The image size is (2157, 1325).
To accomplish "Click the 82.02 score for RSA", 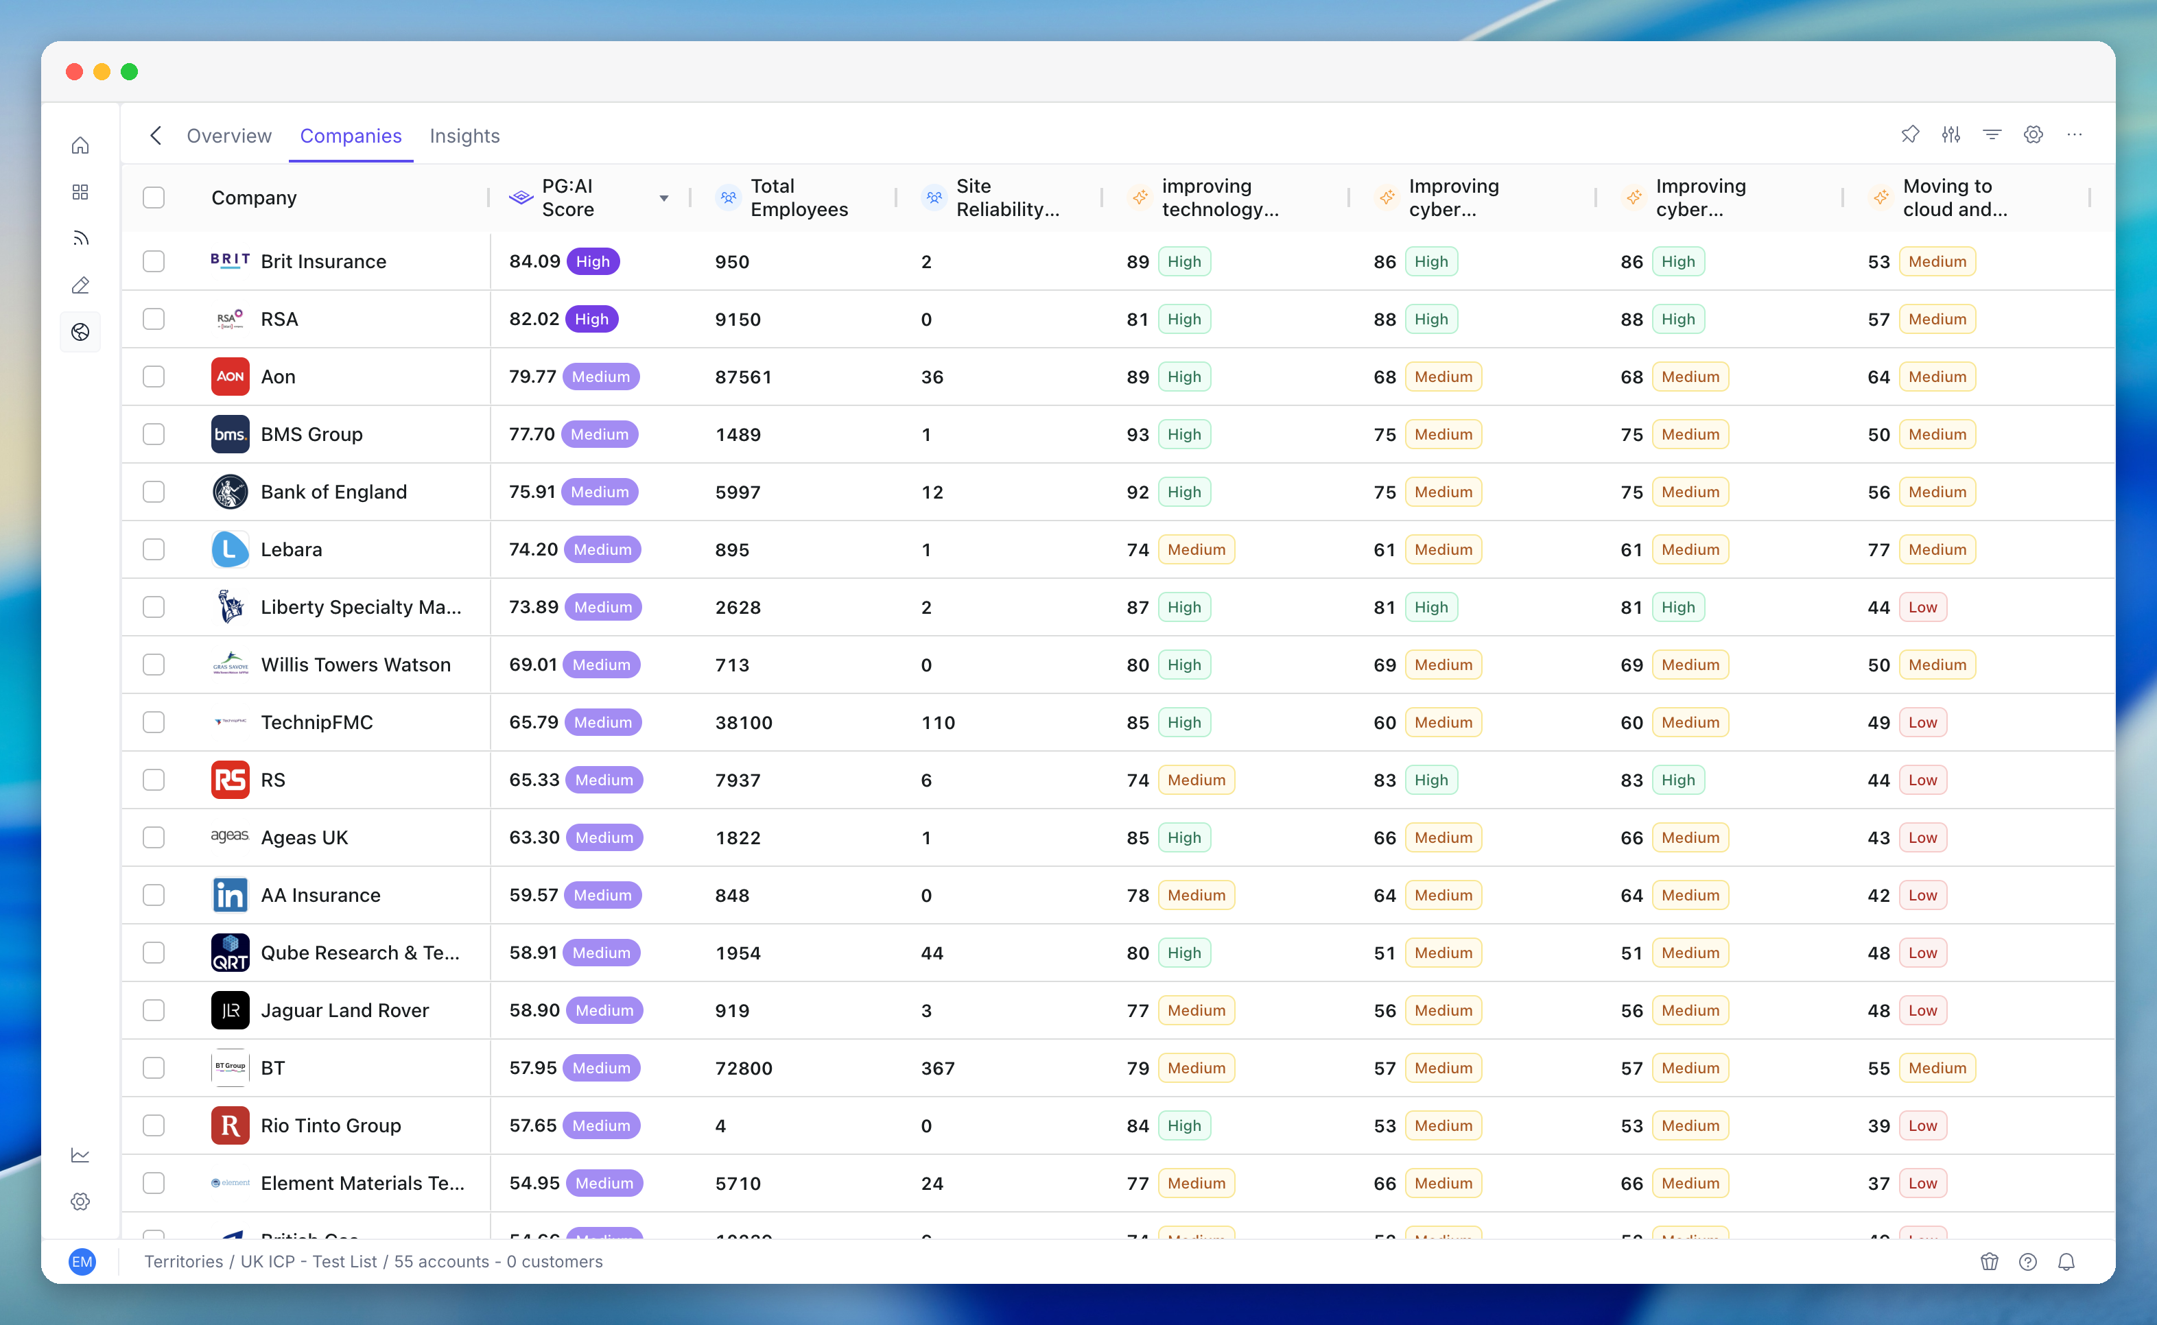I will (534, 319).
